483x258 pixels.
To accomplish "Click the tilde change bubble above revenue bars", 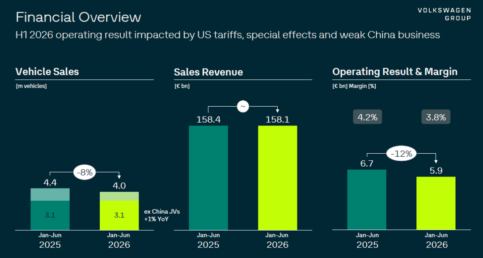I will click(x=243, y=107).
